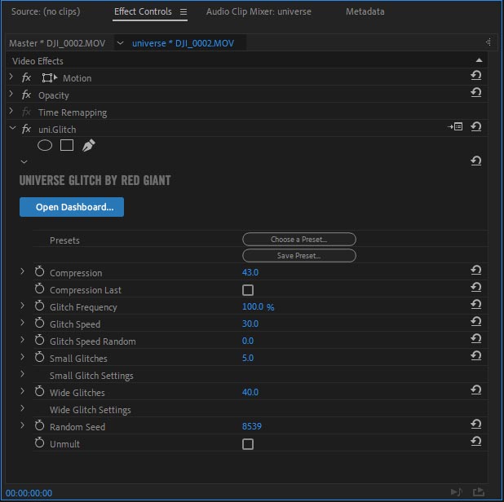Reset the Glitch Speed parameter
Viewport: 504px width, 502px height.
(x=475, y=322)
